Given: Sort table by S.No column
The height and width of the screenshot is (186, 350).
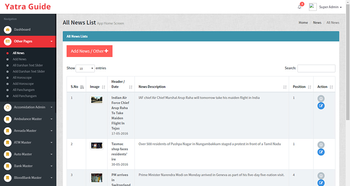Looking at the screenshot, I should 76,87.
